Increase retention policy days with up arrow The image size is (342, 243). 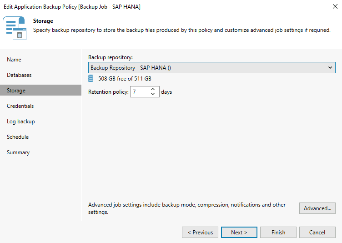153,89
